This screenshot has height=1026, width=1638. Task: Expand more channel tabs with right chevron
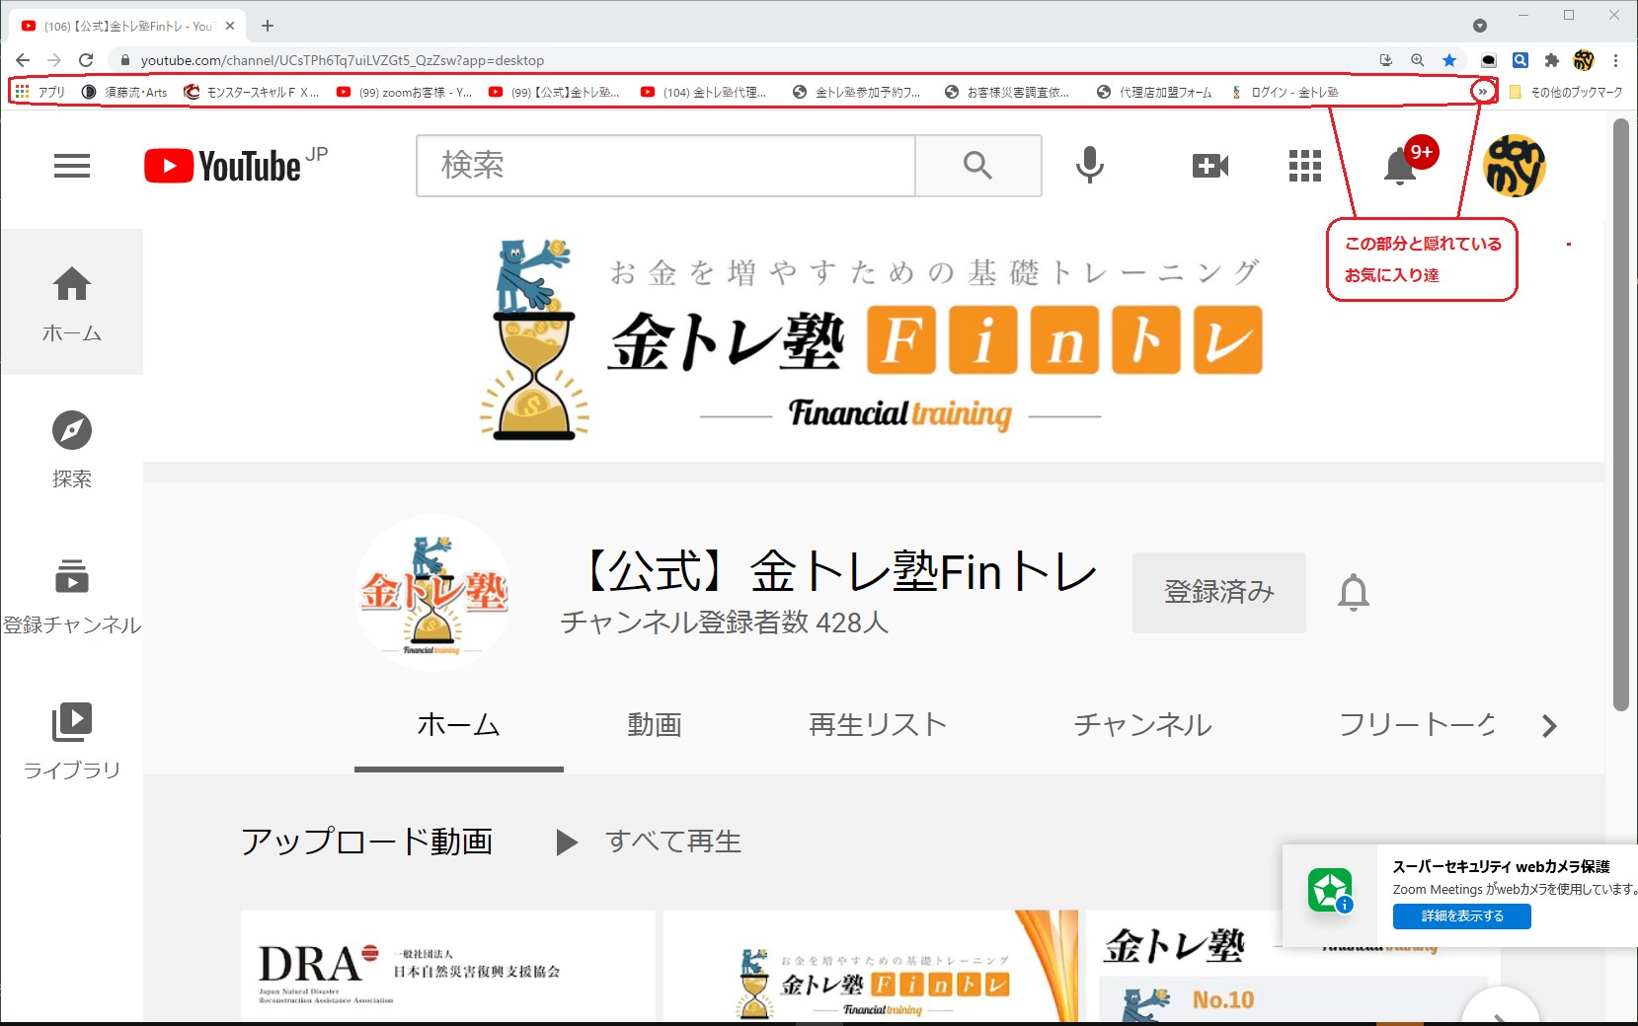(1549, 726)
